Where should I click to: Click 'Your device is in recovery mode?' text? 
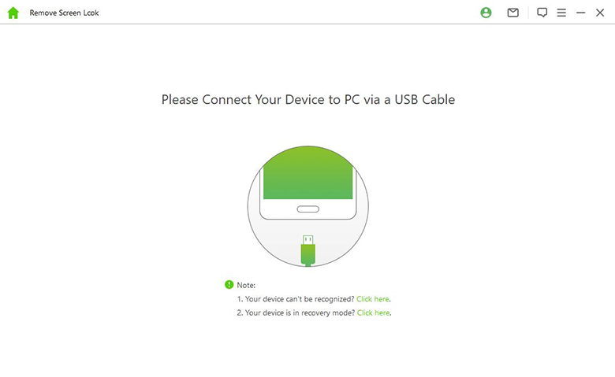pyautogui.click(x=296, y=312)
